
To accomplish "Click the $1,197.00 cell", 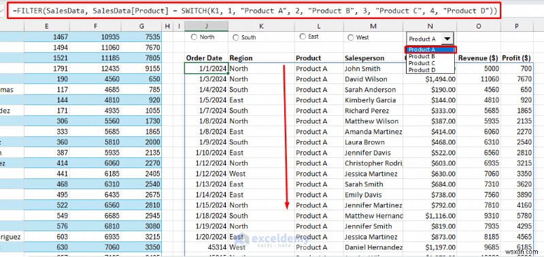I will 430,248.
